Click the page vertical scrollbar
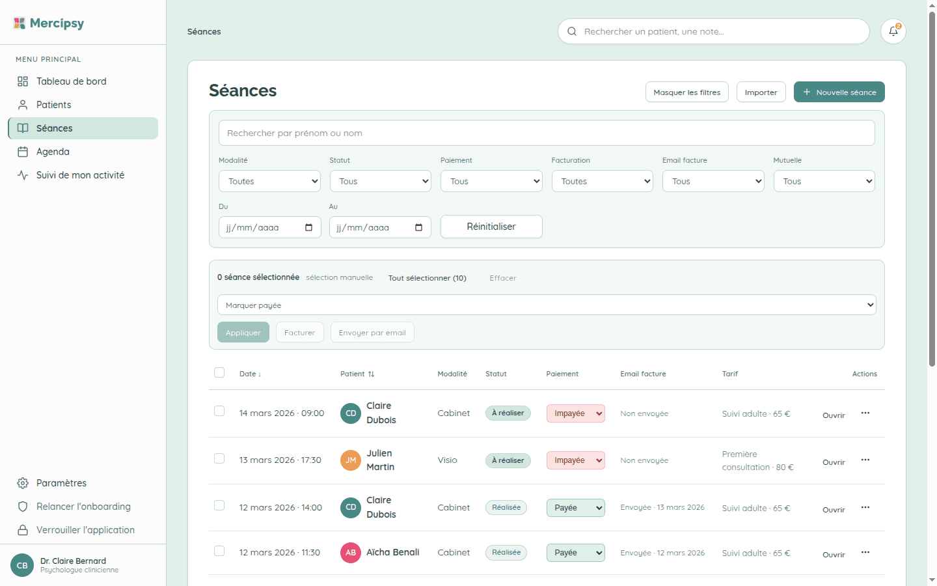Viewport: 937px width, 586px height. point(932,189)
